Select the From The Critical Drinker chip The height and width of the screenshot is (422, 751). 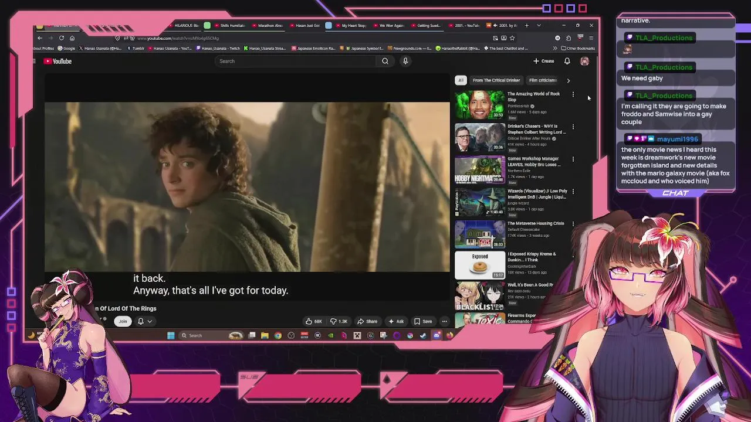[x=496, y=80]
